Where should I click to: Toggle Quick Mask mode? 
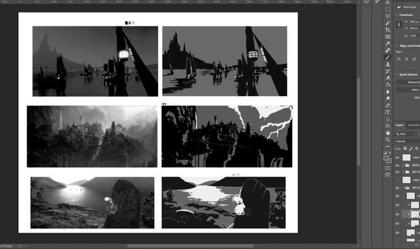point(388,168)
